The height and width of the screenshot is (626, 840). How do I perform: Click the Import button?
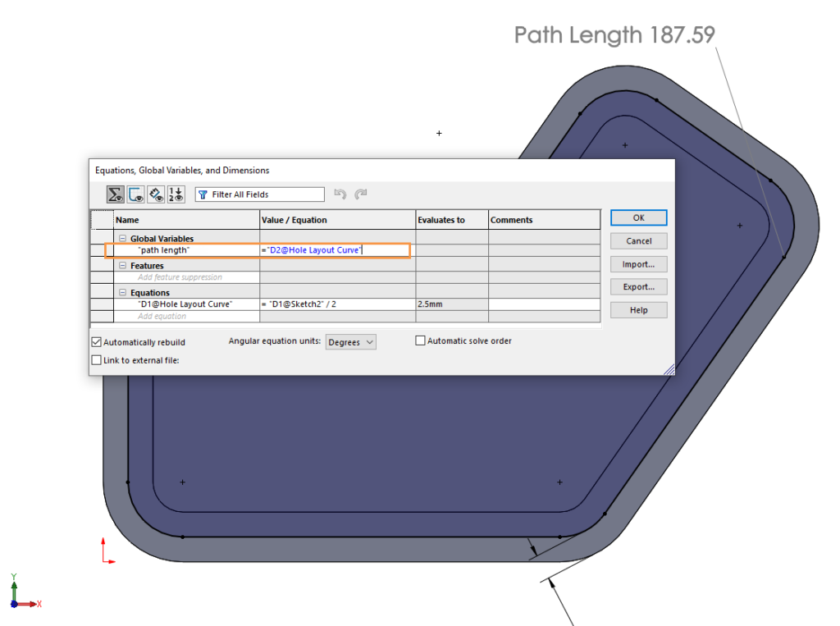638,263
